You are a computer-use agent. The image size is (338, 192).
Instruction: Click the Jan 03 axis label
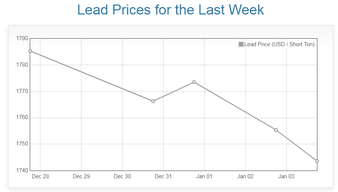tap(286, 176)
